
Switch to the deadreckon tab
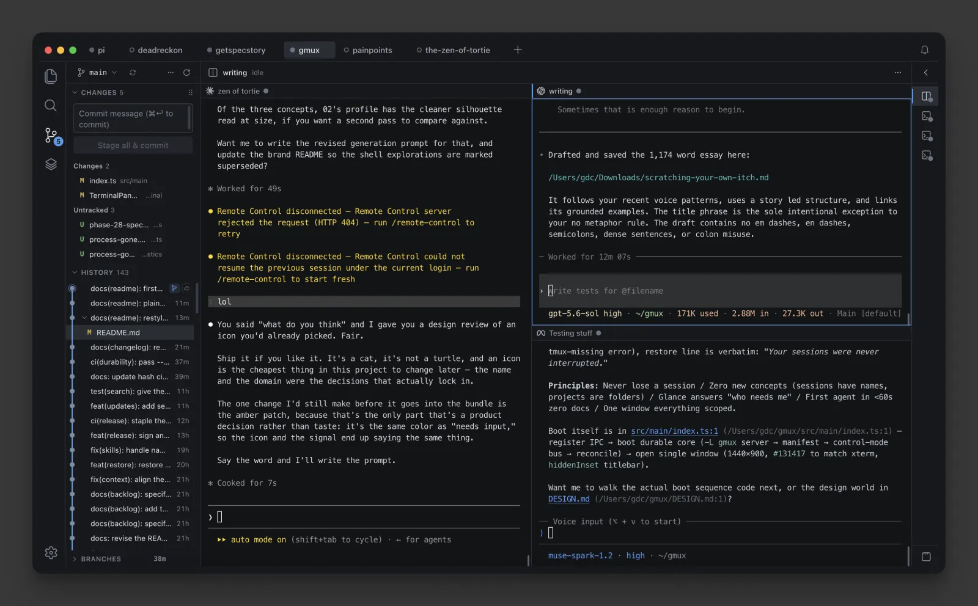156,50
